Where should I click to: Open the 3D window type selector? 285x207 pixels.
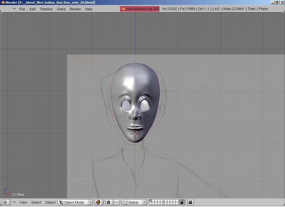click(6, 202)
